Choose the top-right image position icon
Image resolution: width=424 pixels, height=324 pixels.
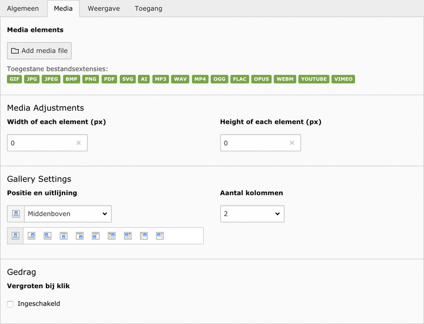pos(32,236)
